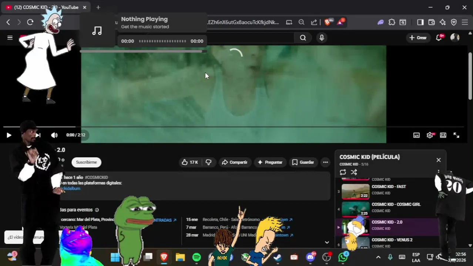Select the COSMIC KID YouTube tab
This screenshot has width=473, height=266.
46,7
